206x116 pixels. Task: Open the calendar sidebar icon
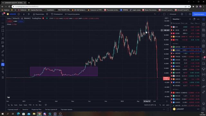(203, 46)
